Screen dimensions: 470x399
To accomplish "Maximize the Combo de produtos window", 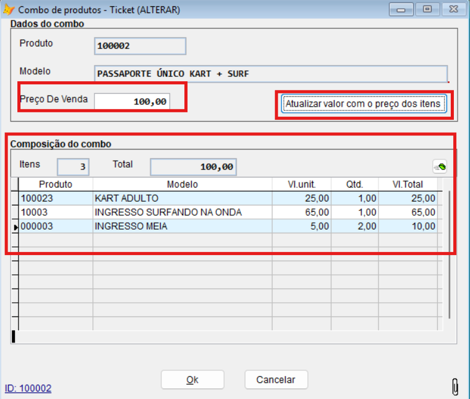I will click(427, 9).
